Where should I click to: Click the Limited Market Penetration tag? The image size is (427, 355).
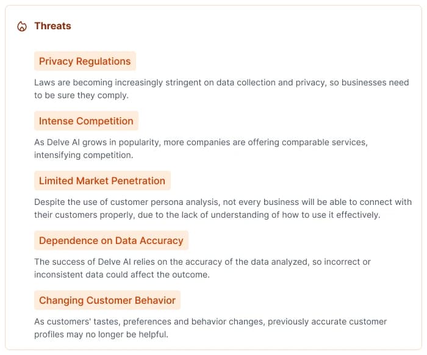tap(102, 181)
